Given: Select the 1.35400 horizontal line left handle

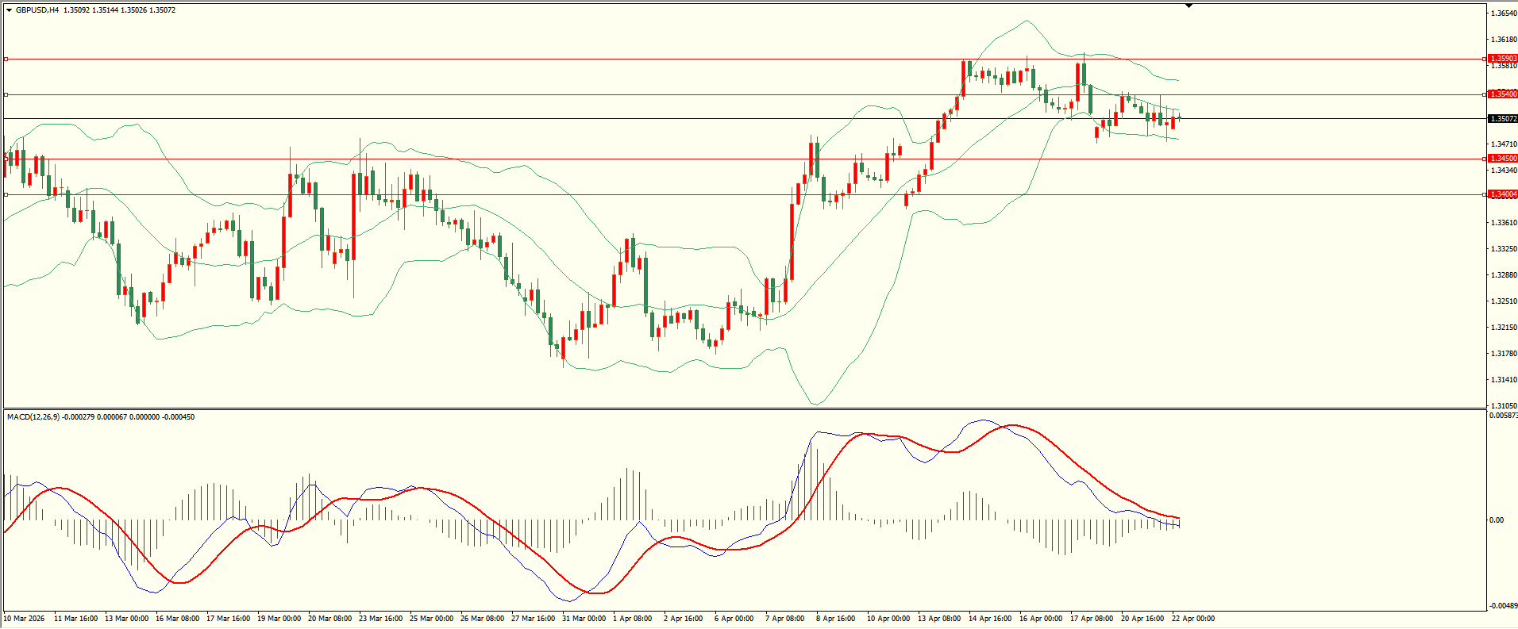Looking at the screenshot, I should 6,94.
